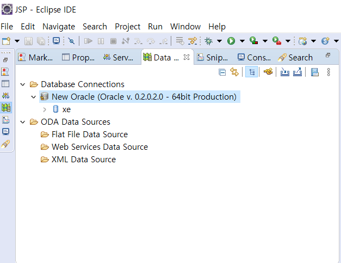Image resolution: width=341 pixels, height=263 pixels.
Task: Click the Step Return icon
Action: (x=163, y=41)
